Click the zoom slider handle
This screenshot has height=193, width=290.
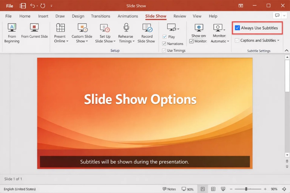click(246, 189)
